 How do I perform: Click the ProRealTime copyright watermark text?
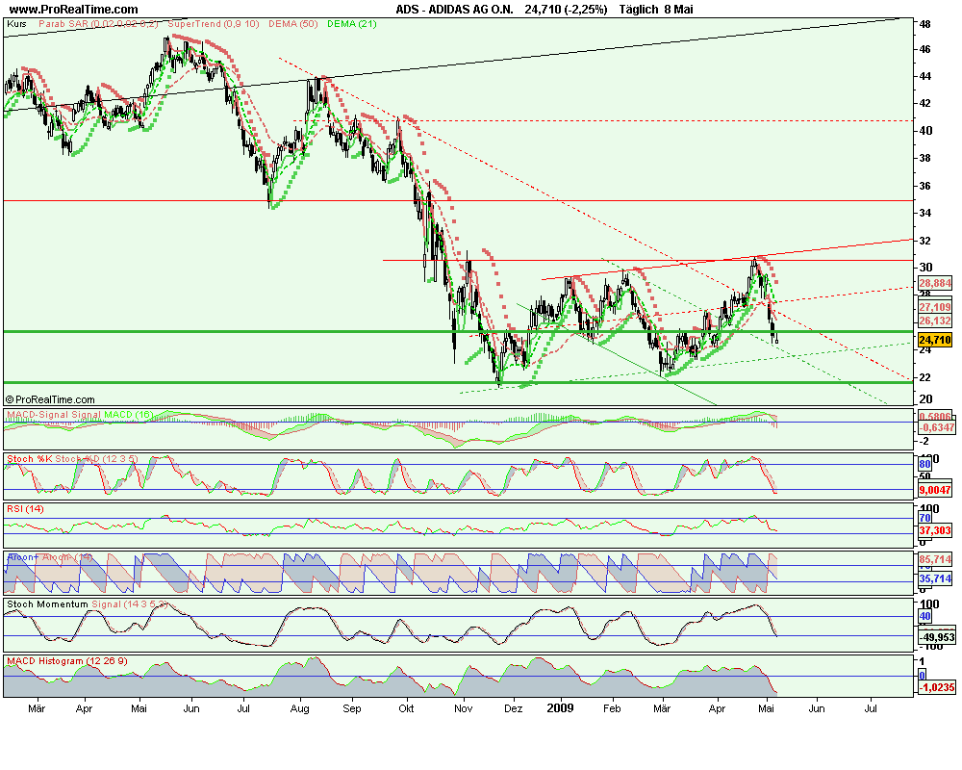click(x=50, y=398)
